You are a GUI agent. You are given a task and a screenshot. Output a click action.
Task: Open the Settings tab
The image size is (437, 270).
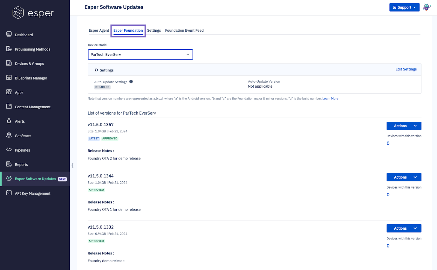154,31
